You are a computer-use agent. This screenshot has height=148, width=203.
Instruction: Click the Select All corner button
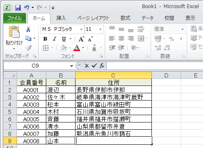point(10,75)
